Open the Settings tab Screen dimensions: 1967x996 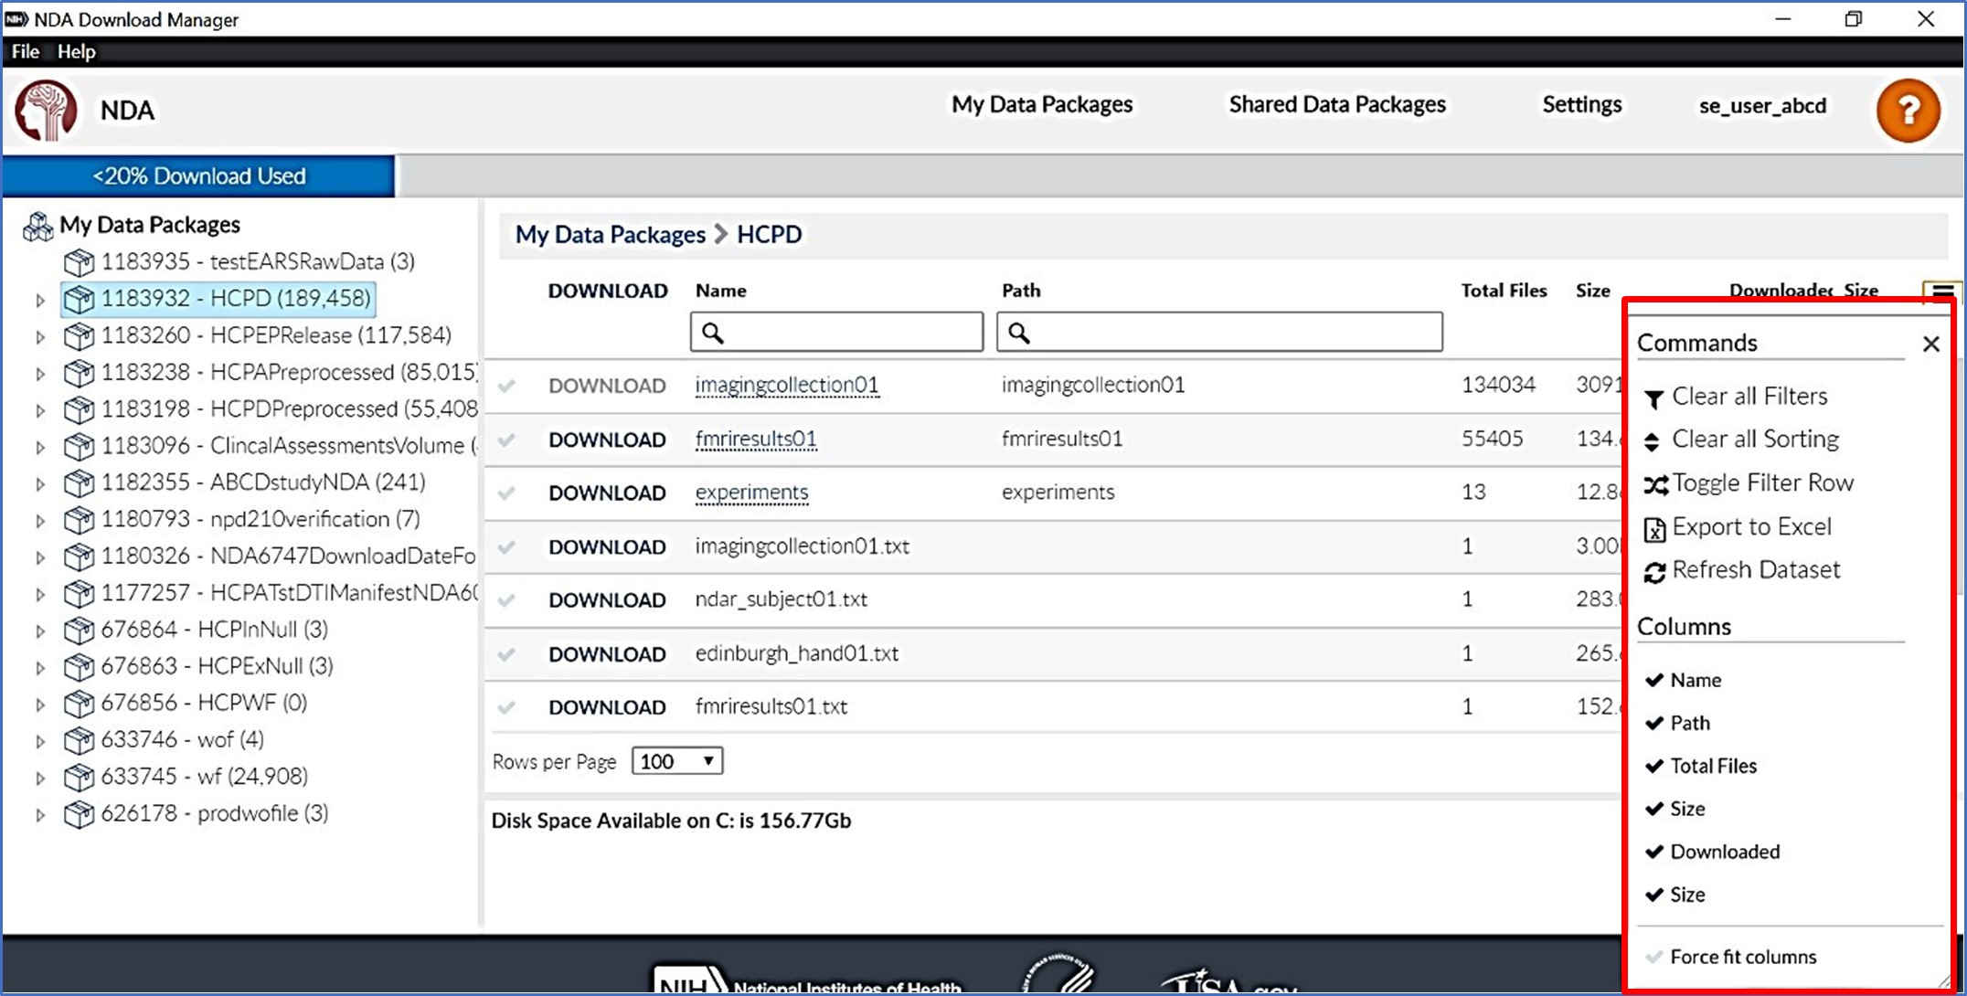click(x=1582, y=104)
